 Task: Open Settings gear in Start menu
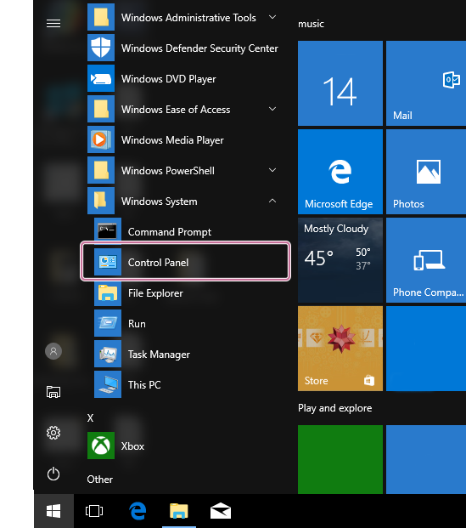coord(53,433)
